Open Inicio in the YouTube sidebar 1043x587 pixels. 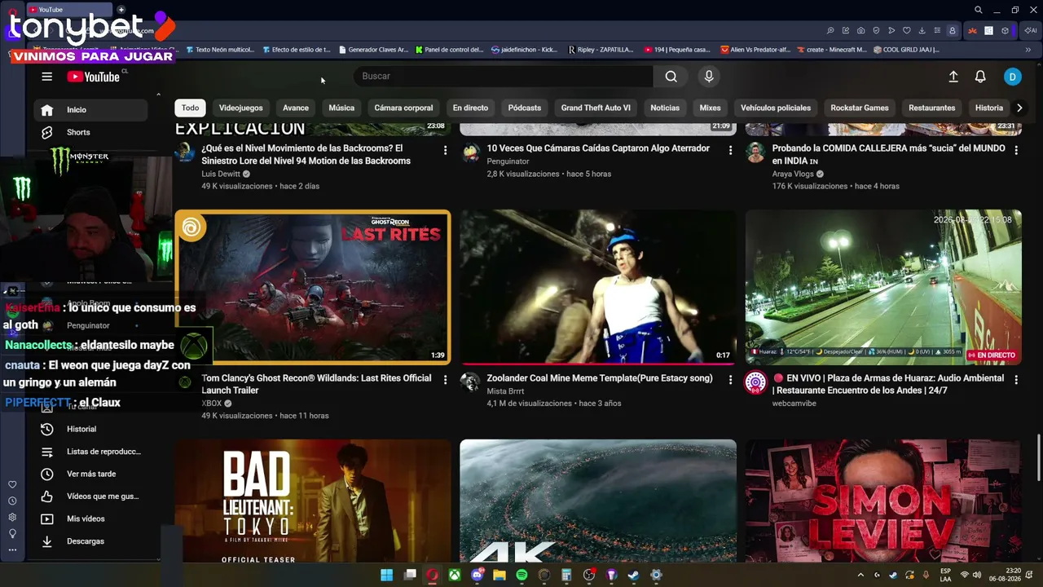[91, 110]
